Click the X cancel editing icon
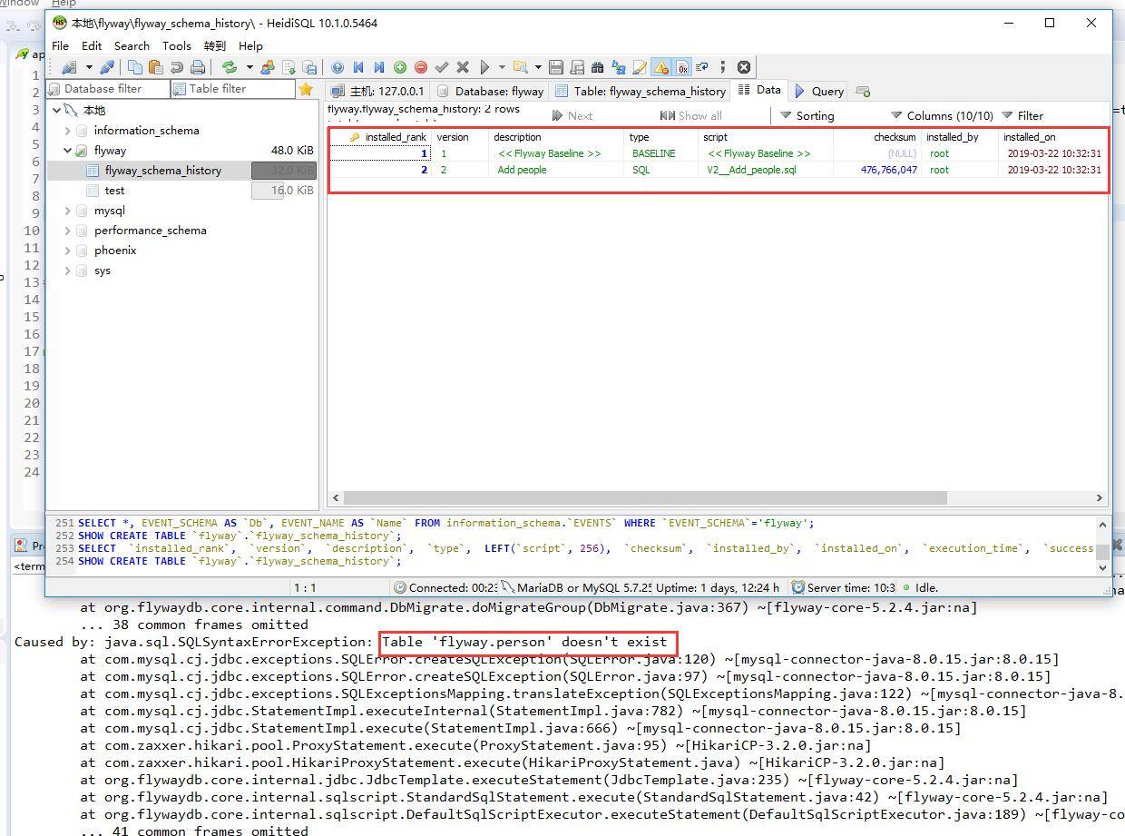Viewport: 1125px width, 836px height. (x=463, y=67)
